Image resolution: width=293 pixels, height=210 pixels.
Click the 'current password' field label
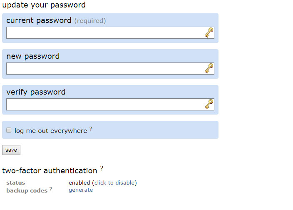[39, 20]
